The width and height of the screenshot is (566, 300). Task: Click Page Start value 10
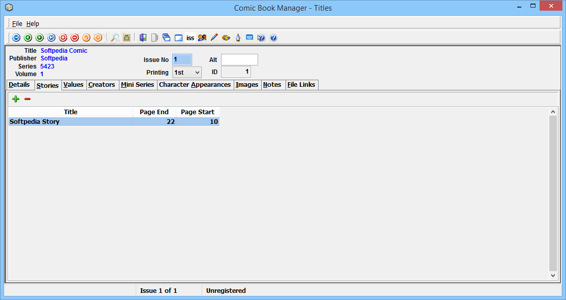tap(214, 121)
